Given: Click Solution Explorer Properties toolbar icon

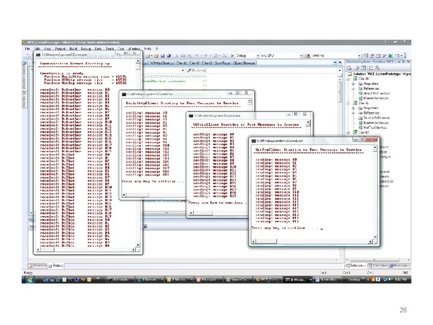Looking at the screenshot, I should pos(349,67).
